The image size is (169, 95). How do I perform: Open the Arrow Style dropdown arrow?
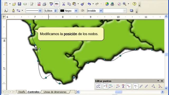pos(22,11)
